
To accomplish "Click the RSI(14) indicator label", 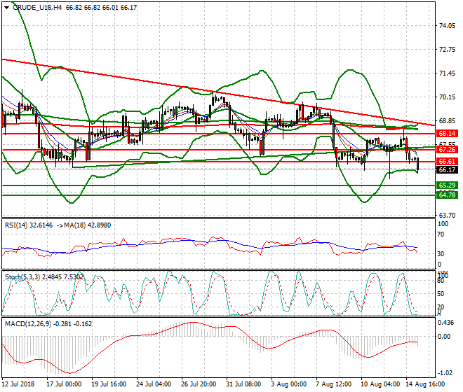I will click(16, 225).
